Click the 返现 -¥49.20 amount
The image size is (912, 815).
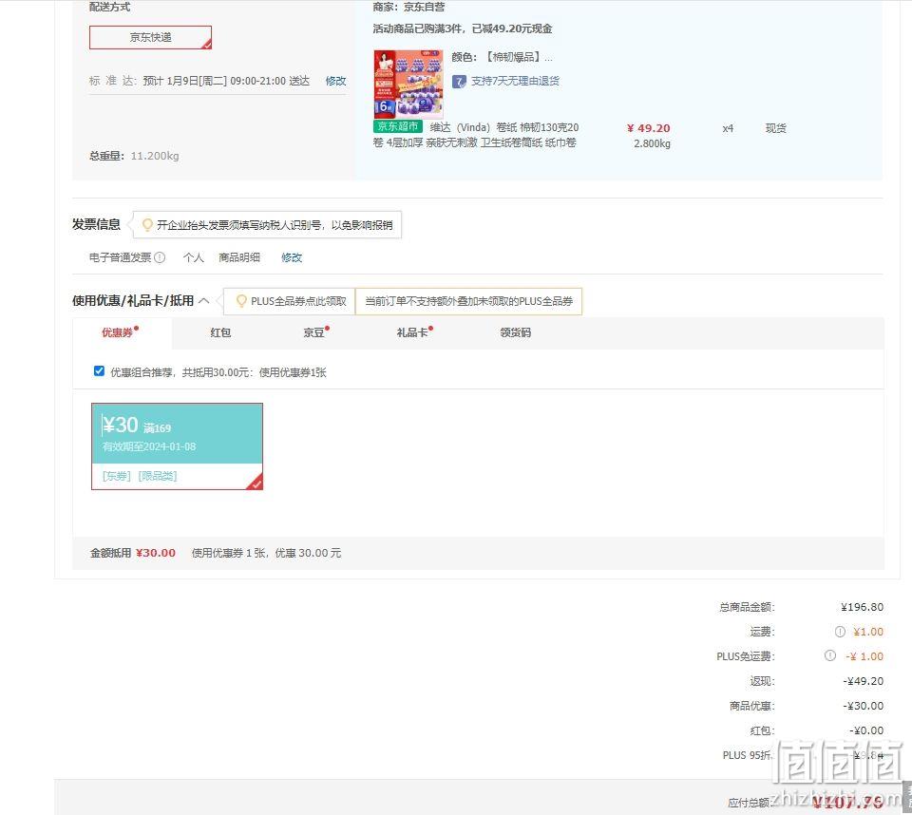(x=864, y=681)
